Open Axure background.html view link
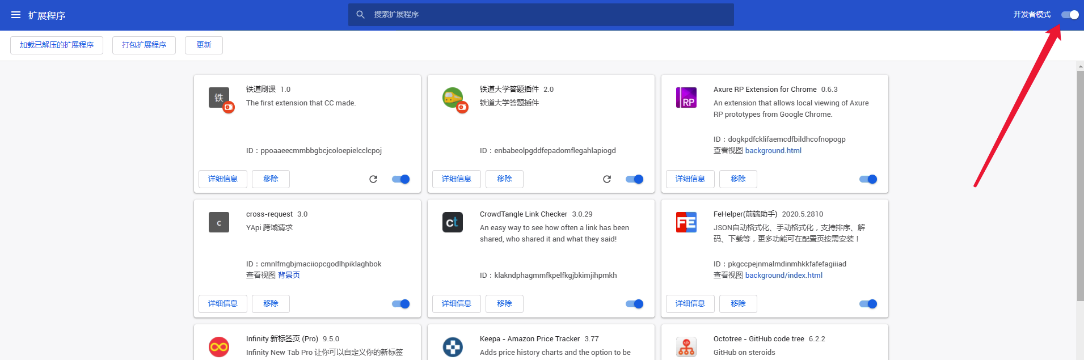This screenshot has width=1084, height=360. pos(773,151)
